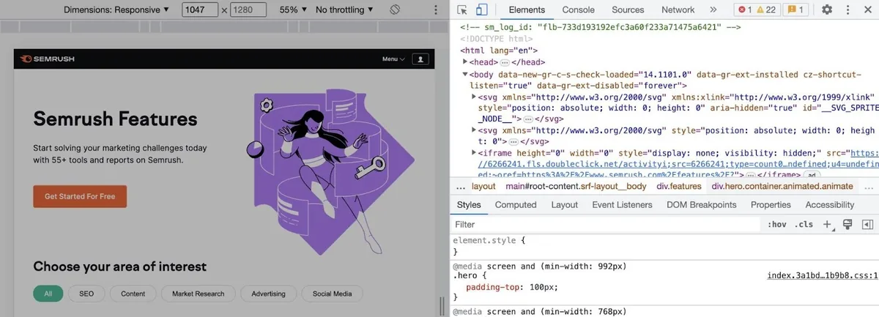Viewport: 879px width, 317px height.
Task: Select the Market Research filter pill
Action: (x=199, y=294)
